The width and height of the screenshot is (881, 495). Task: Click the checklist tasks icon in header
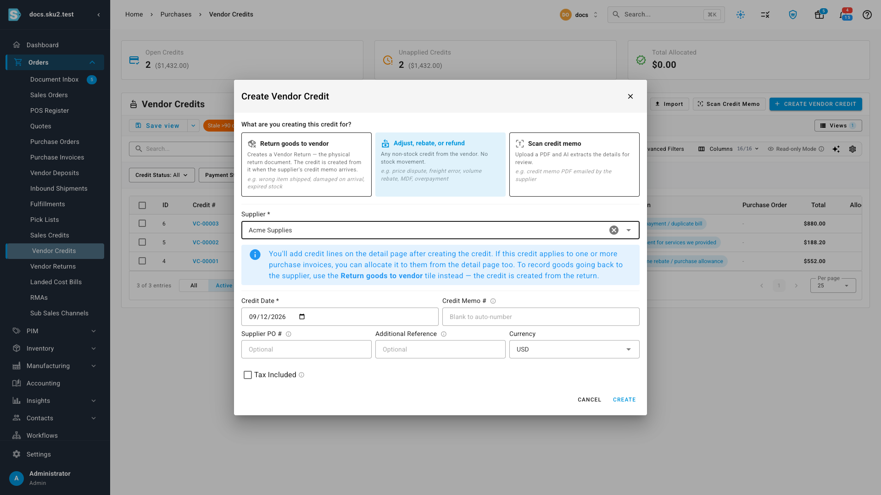tap(765, 15)
